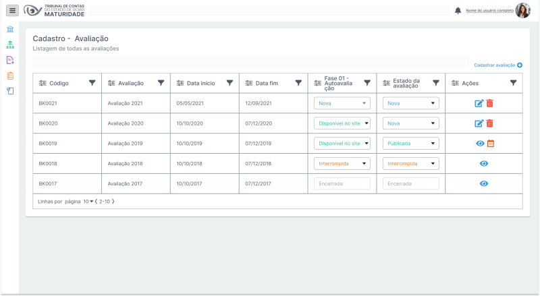The image size is (540, 296).
Task: View evaluation BK0019 with the eye icon
Action: (480, 144)
